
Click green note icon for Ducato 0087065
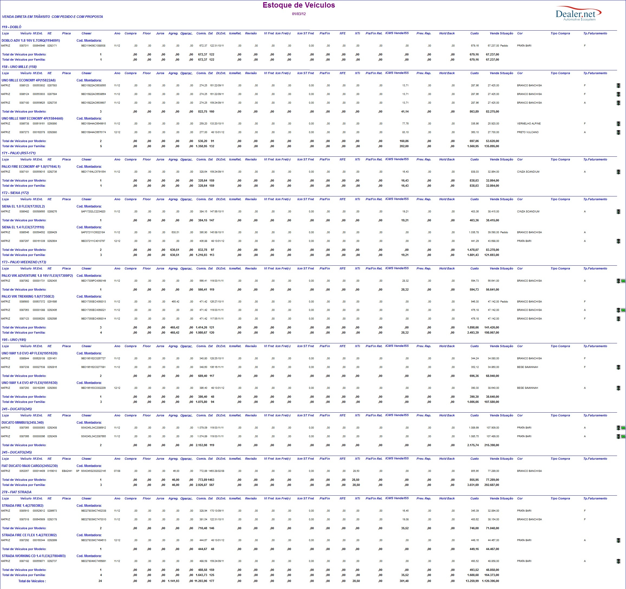tap(623, 428)
